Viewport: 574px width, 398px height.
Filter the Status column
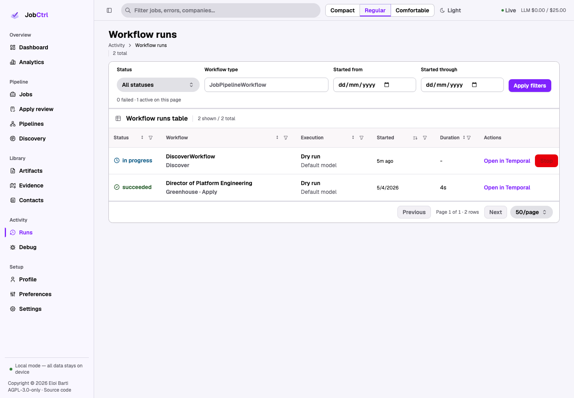151,138
